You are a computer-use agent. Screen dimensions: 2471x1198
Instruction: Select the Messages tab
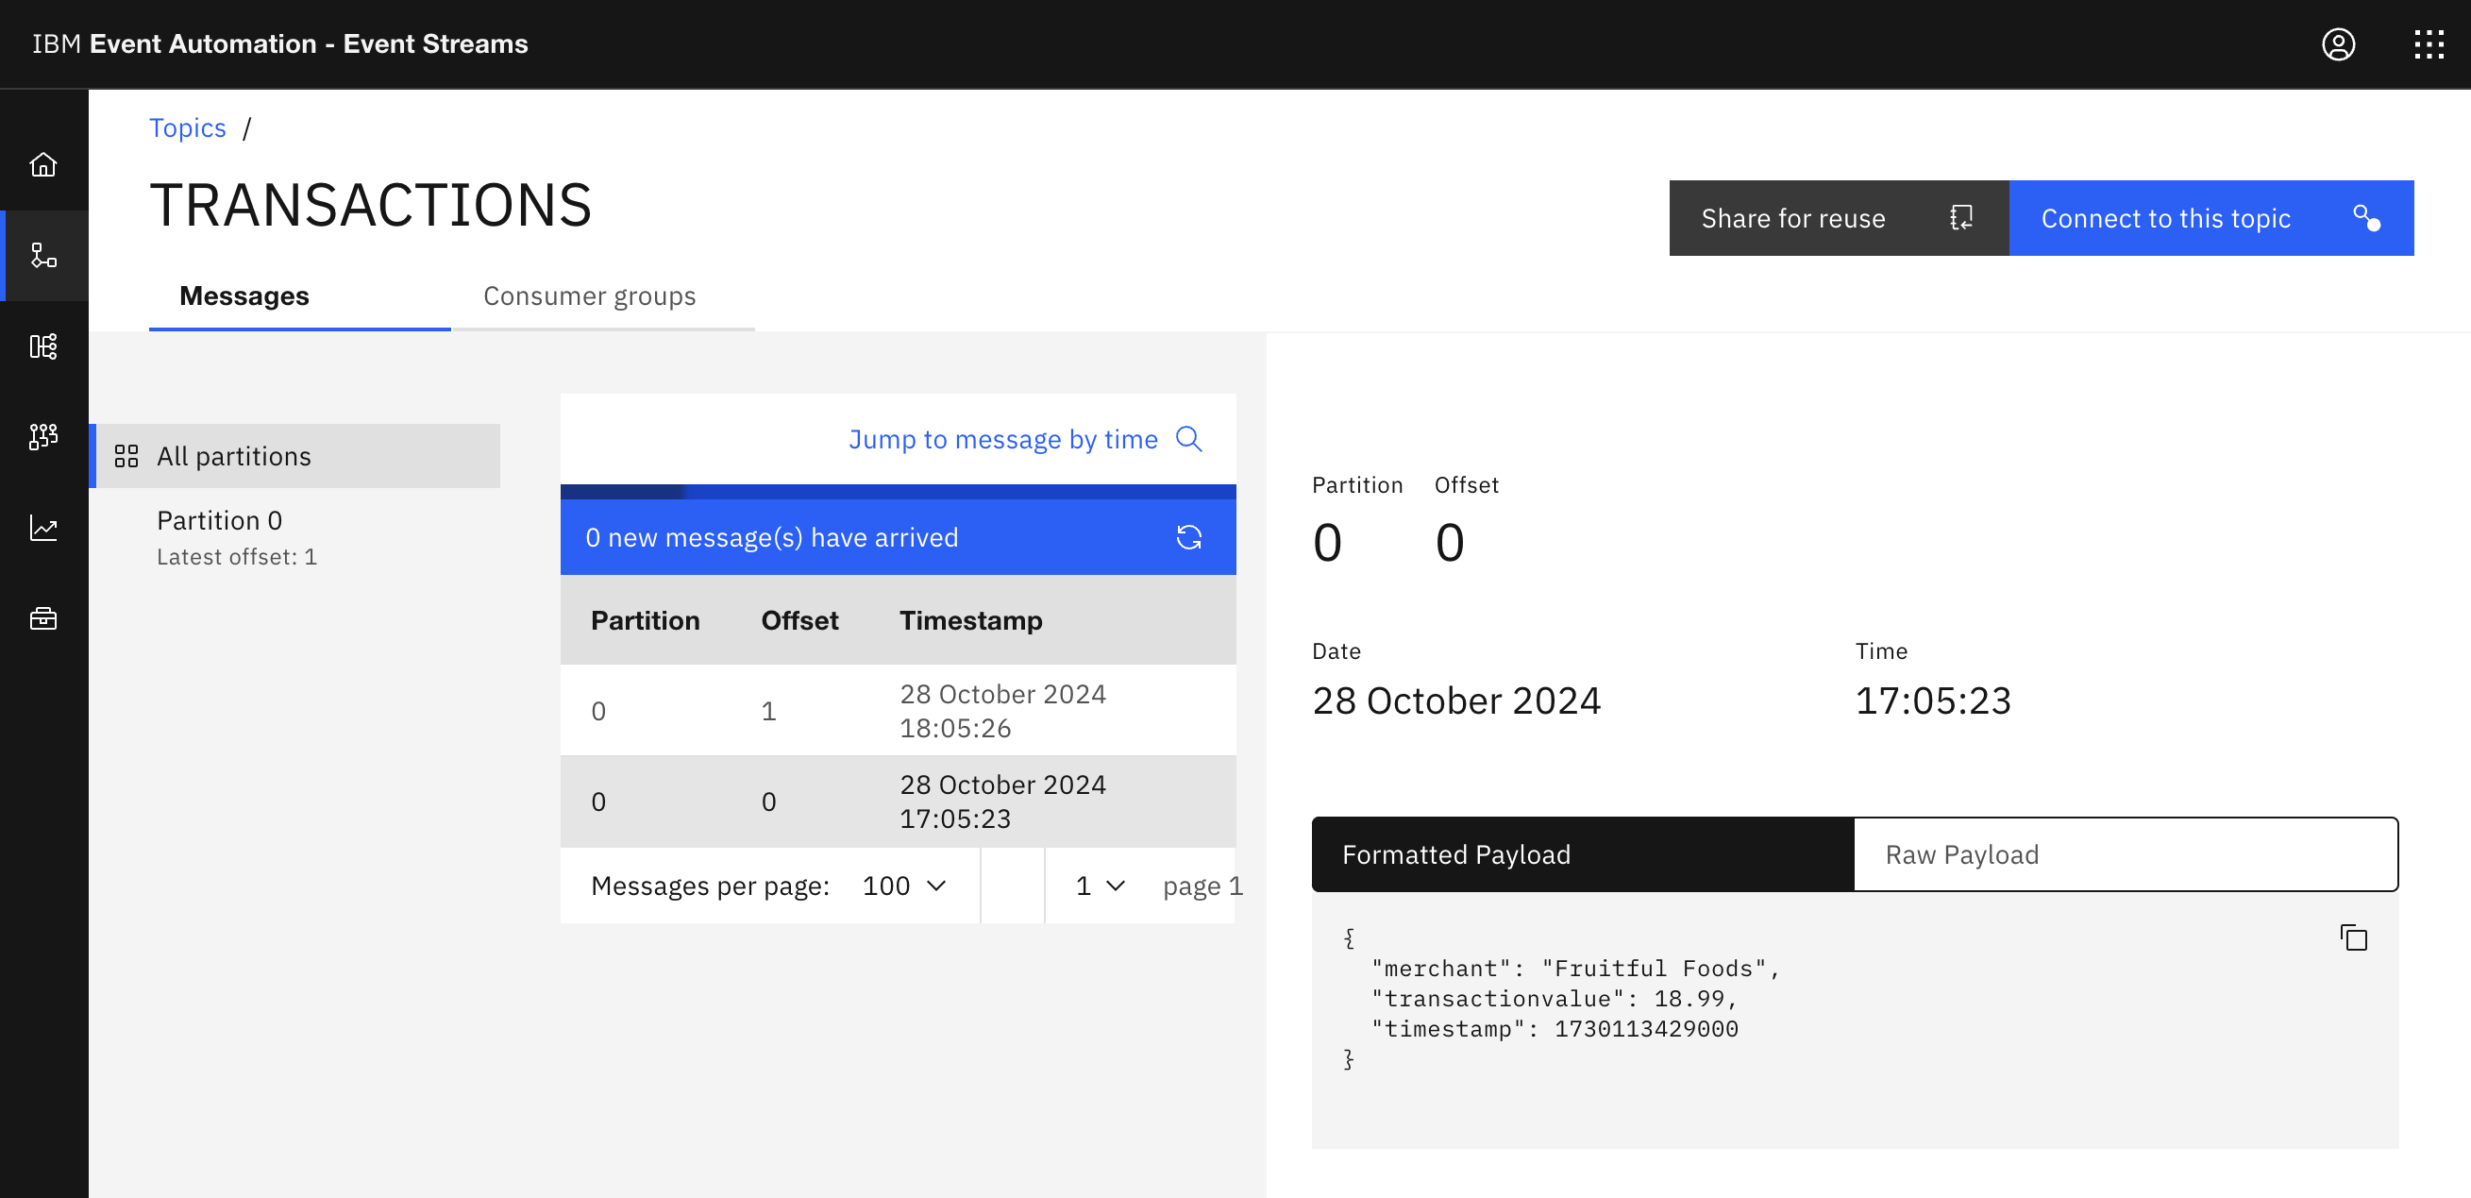(x=244, y=296)
